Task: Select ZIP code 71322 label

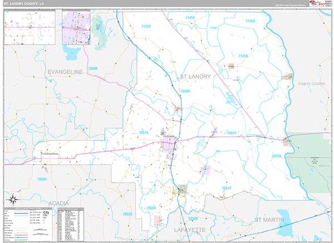Action: (146, 26)
